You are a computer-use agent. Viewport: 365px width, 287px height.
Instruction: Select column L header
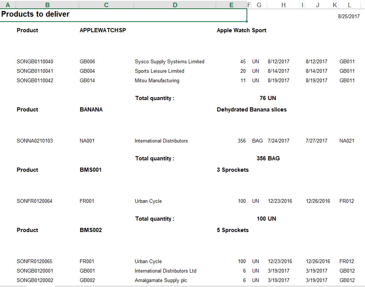349,5
